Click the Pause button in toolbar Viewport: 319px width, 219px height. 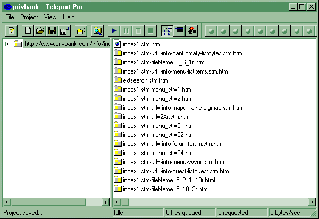(x=126, y=31)
